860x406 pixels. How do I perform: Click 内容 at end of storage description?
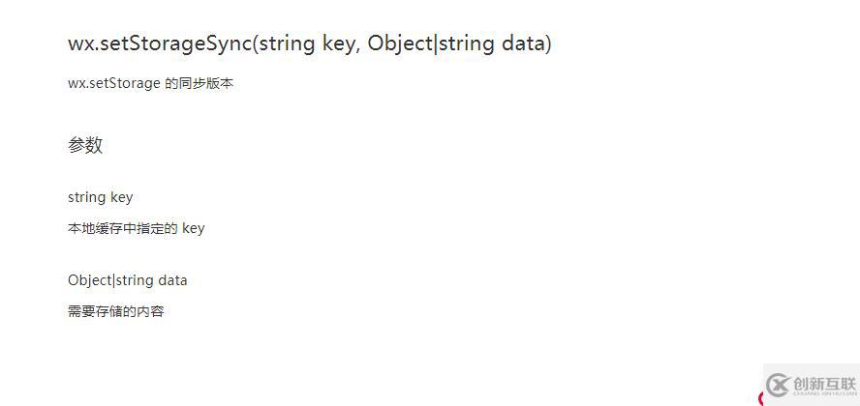click(x=150, y=312)
